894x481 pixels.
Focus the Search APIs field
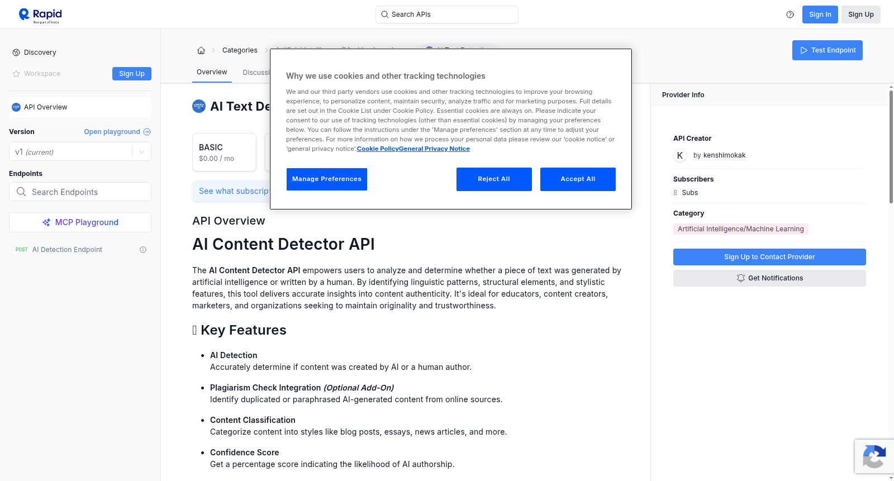[447, 15]
